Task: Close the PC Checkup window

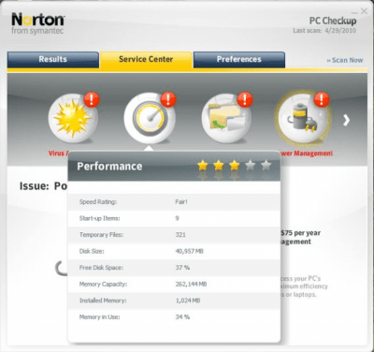Action: click(364, 11)
